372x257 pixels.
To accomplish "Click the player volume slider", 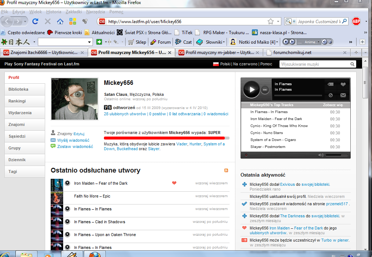I will 337,155.
